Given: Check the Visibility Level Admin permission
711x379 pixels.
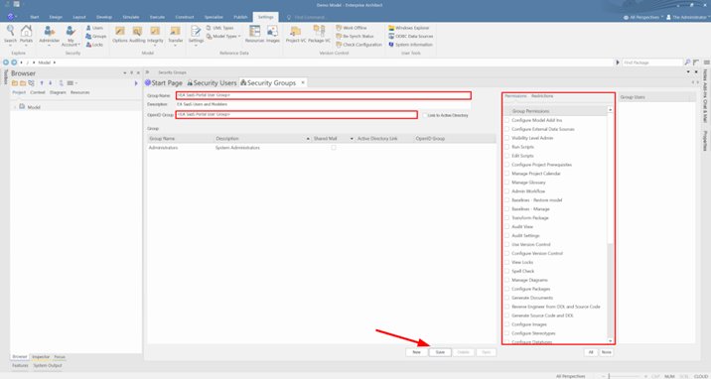Looking at the screenshot, I should (x=507, y=138).
